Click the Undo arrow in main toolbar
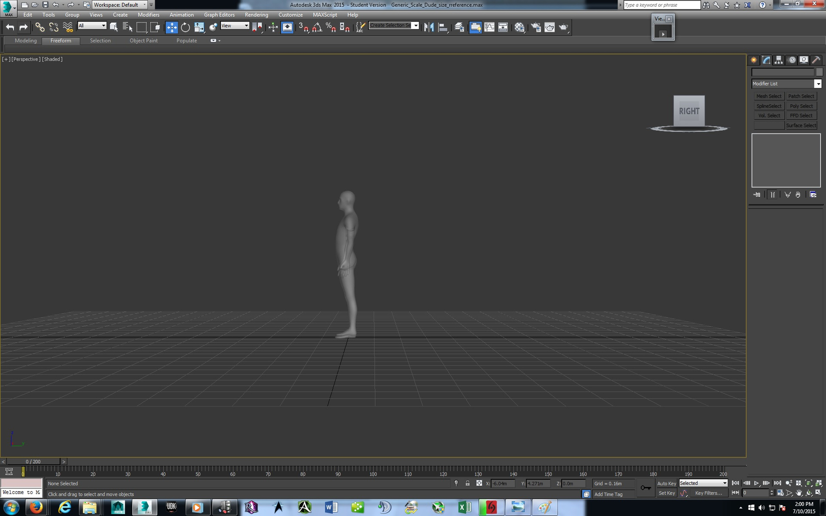Screen dimensions: 826x516 tap(10, 27)
